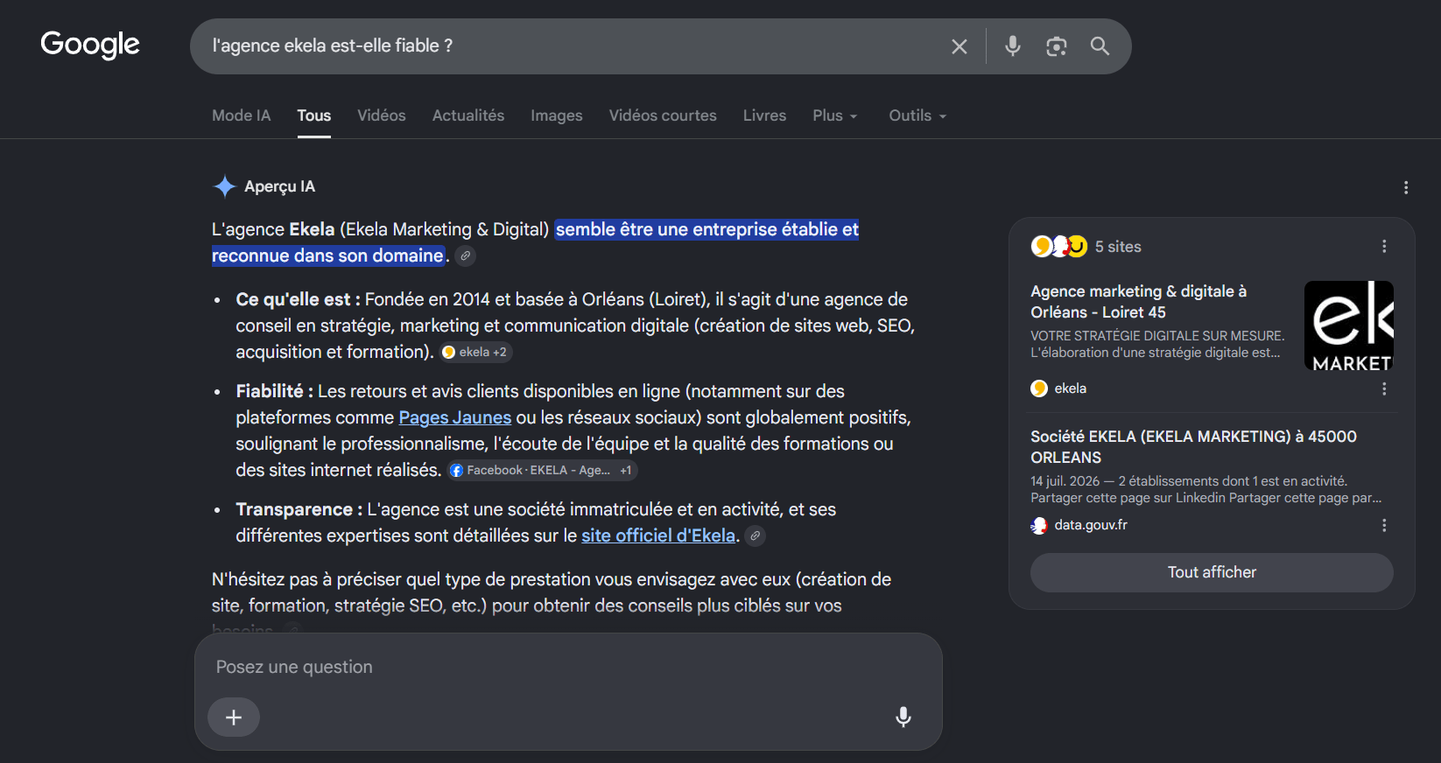Switch to the Vidéos tab
This screenshot has width=1441, height=763.
tap(382, 115)
